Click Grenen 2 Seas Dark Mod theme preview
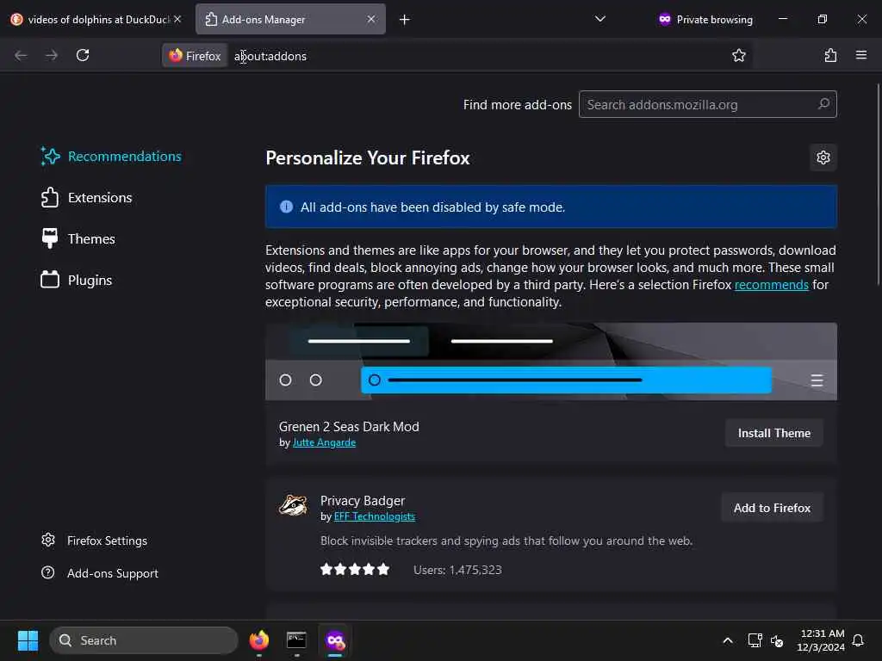 tap(550, 361)
